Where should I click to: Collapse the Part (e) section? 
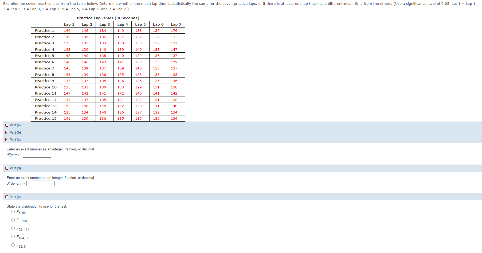click(x=7, y=197)
